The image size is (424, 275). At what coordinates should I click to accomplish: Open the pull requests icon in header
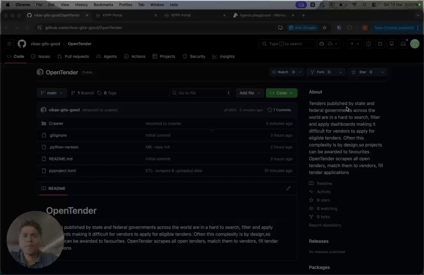tap(380, 44)
